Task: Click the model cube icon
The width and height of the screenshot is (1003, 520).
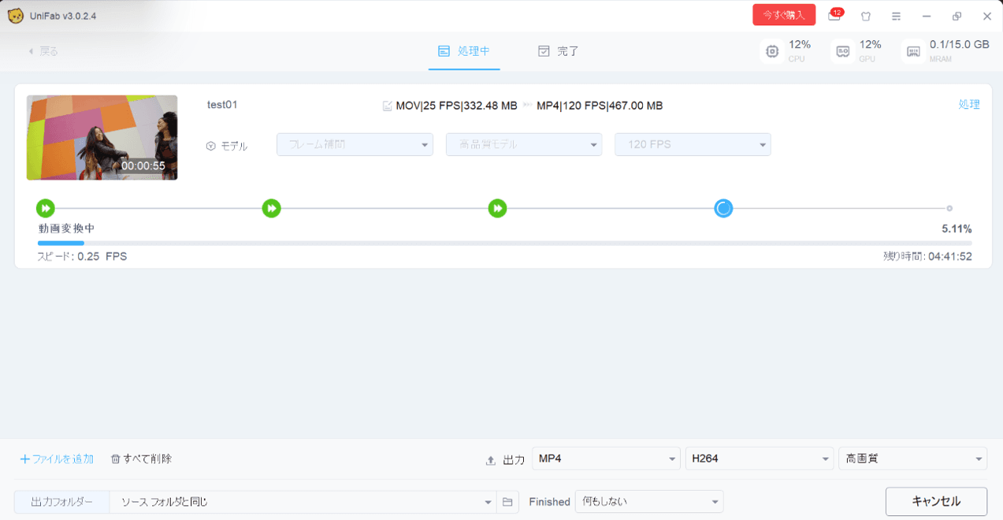Action: (x=210, y=146)
